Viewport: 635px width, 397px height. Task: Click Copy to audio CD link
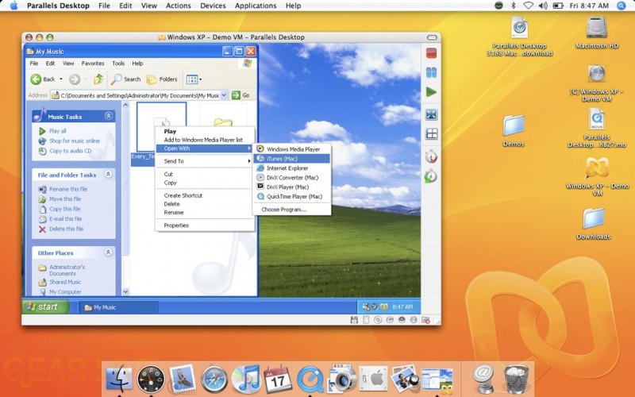[71, 151]
